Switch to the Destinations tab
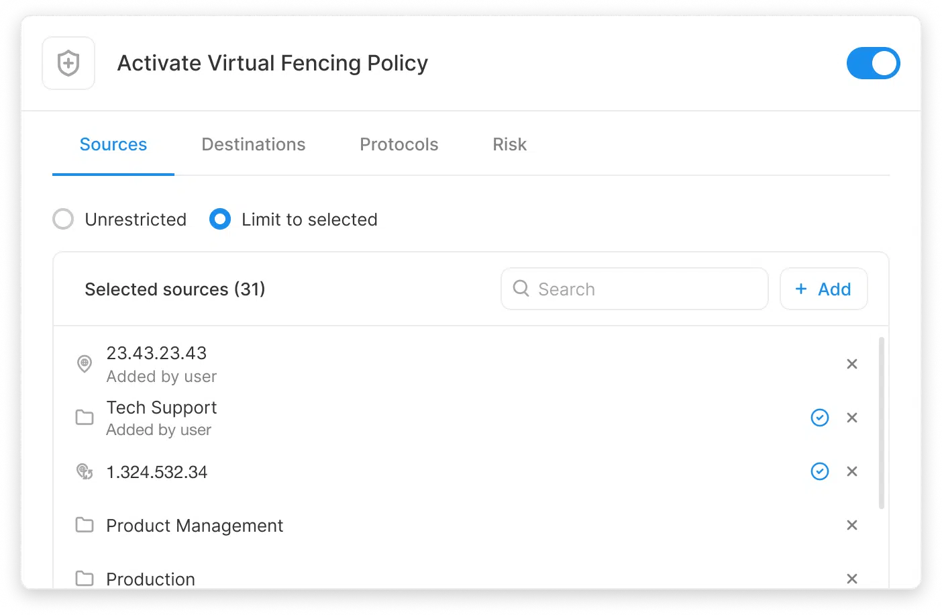 click(x=253, y=144)
